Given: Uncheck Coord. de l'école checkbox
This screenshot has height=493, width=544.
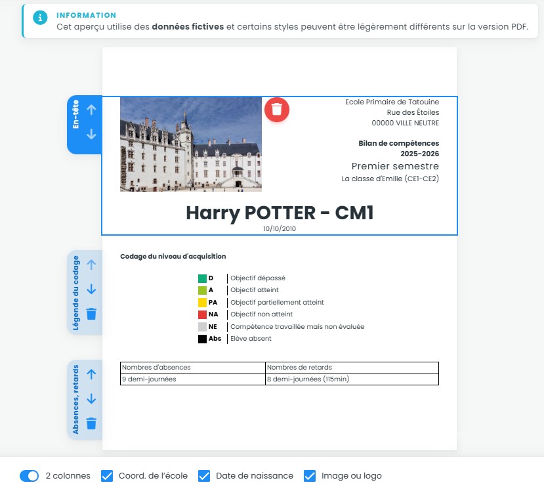Looking at the screenshot, I should coord(107,476).
